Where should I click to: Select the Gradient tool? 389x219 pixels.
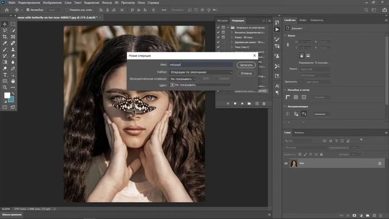coord(5,62)
